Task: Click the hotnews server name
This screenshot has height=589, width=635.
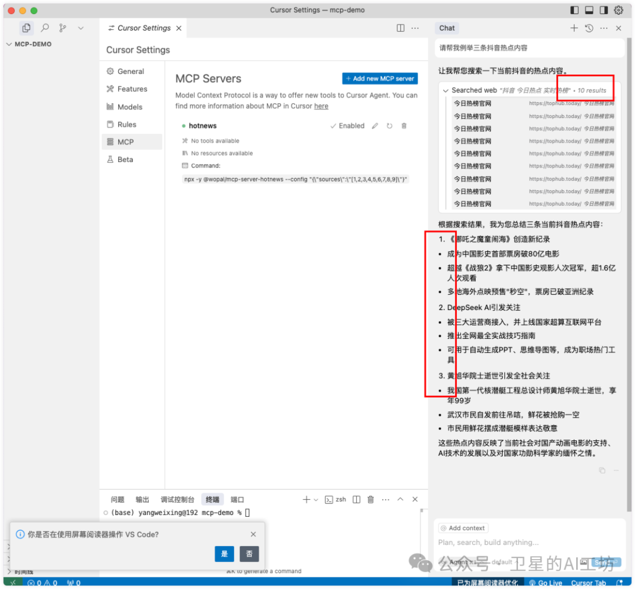Action: [202, 126]
